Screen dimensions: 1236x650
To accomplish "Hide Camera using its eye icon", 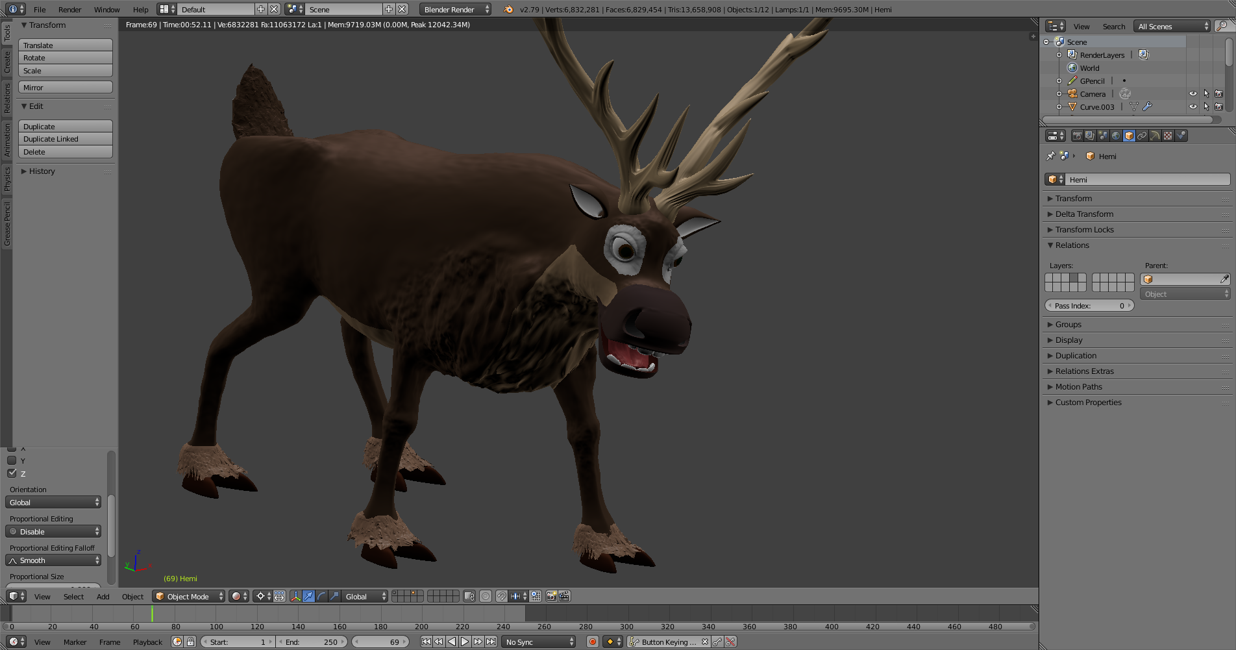I will tap(1193, 94).
